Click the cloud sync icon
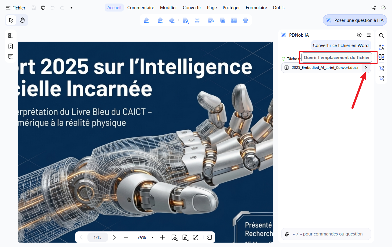Screen dimensions: 392x247 pyautogui.click(x=383, y=8)
